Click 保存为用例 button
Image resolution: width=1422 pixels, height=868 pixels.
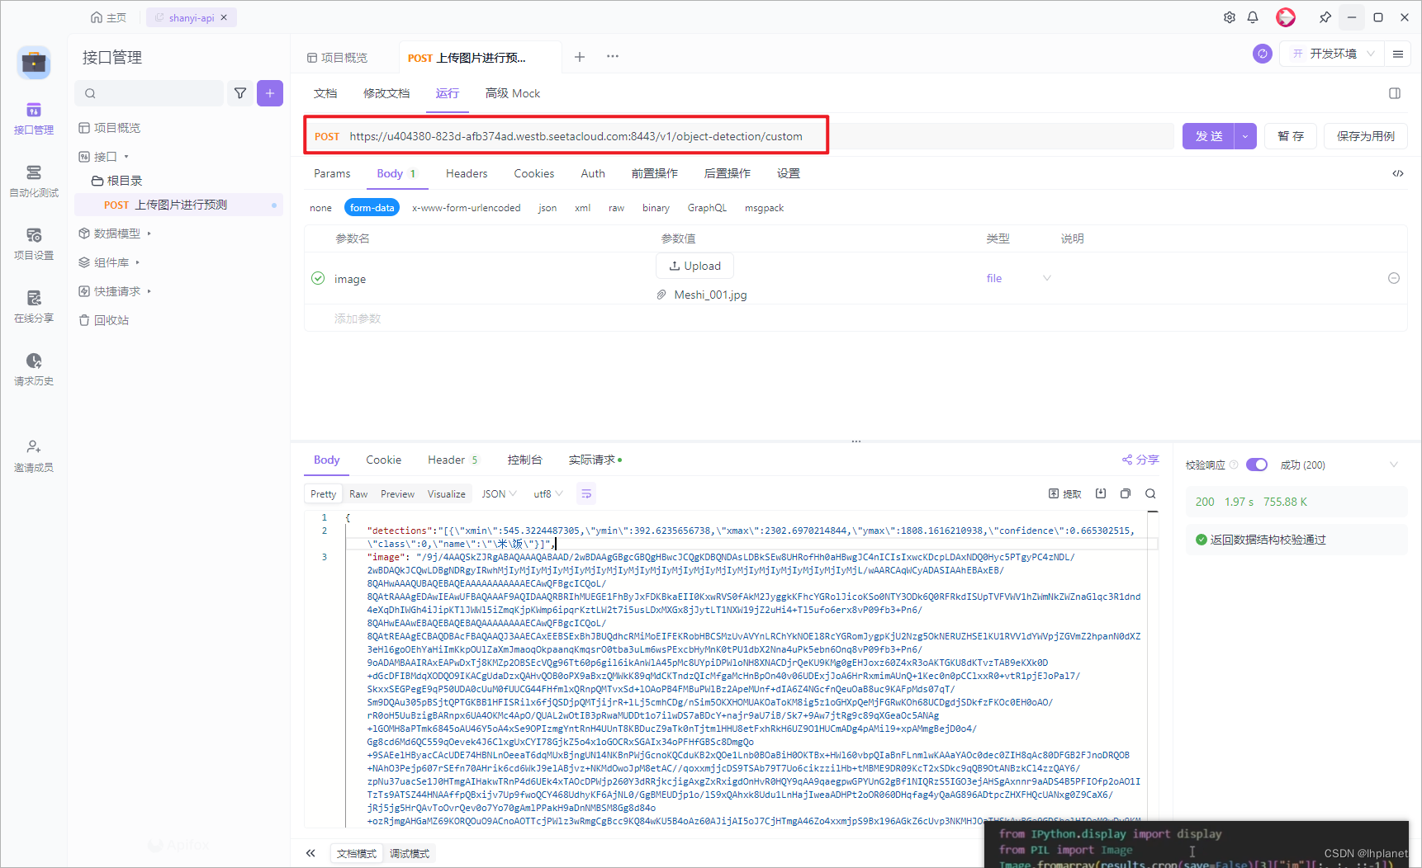tap(1366, 136)
